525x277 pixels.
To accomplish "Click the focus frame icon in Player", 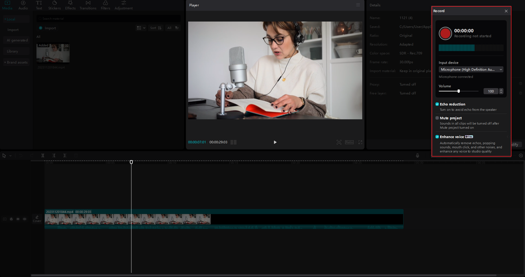I will click(339, 142).
